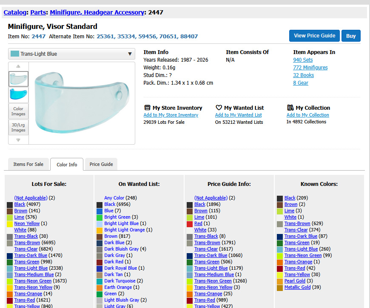370x308 pixels.
Task: Open Neon Yellow link in Lots For Sale
Action: point(27,223)
